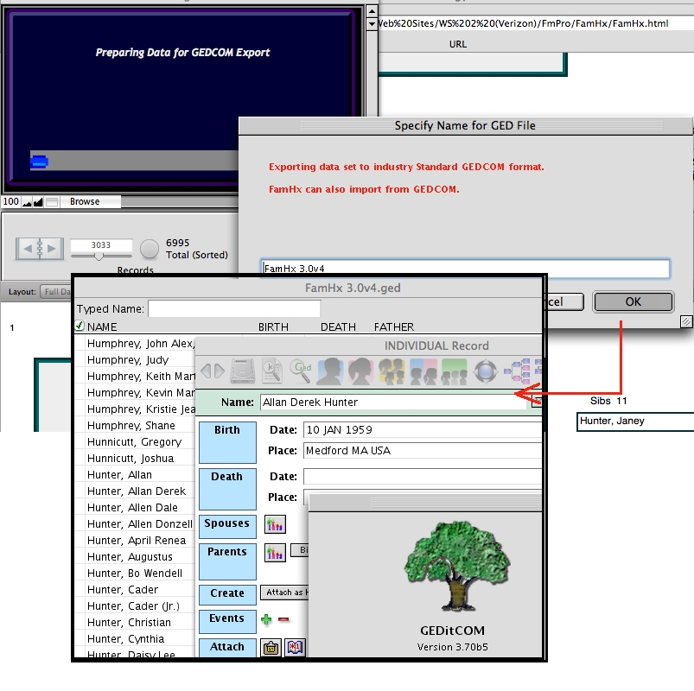
Task: Sort by the BIRTH column header
Action: (x=273, y=326)
